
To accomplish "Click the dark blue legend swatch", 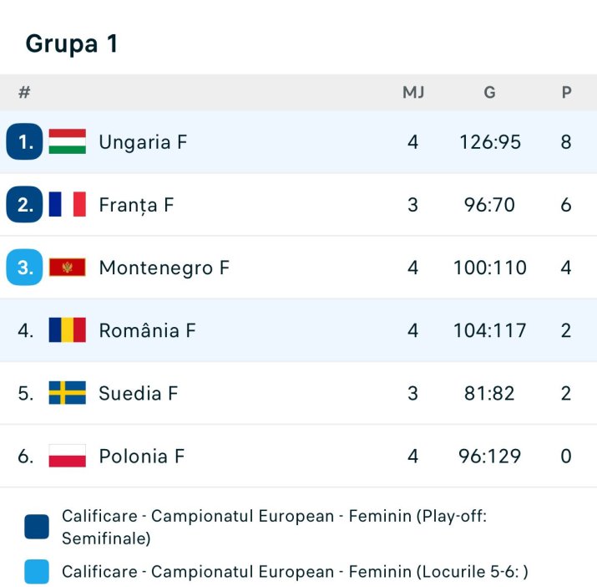I will point(37,527).
